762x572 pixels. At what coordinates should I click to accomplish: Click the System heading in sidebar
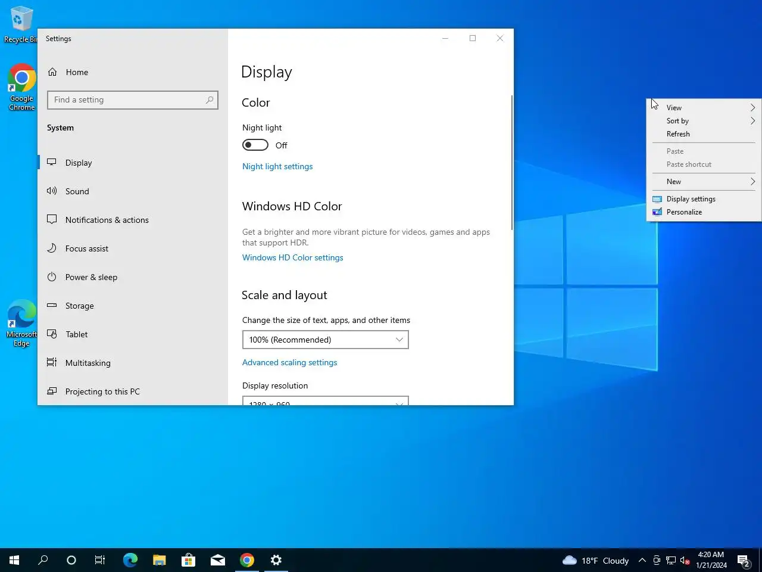tap(61, 128)
